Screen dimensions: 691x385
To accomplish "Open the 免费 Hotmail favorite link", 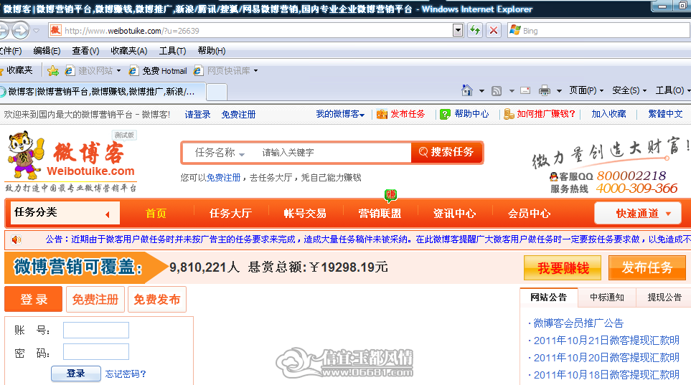I will click(158, 71).
